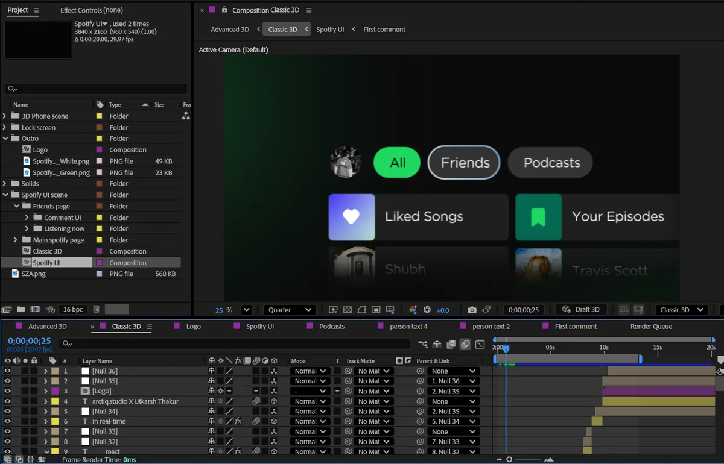Viewport: 724px width, 464px height.
Task: Switch to the Podcasts timeline tab
Action: click(x=332, y=326)
